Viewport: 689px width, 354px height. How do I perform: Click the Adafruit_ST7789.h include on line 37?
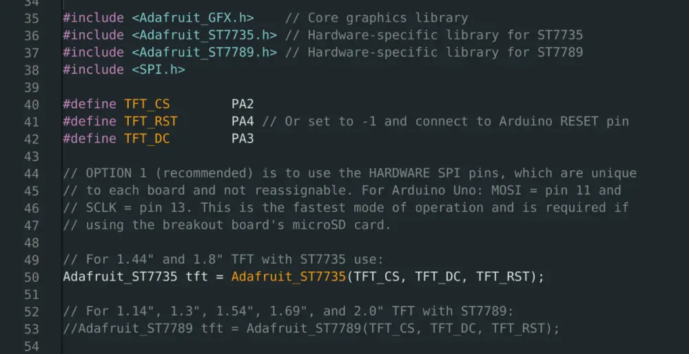point(204,52)
